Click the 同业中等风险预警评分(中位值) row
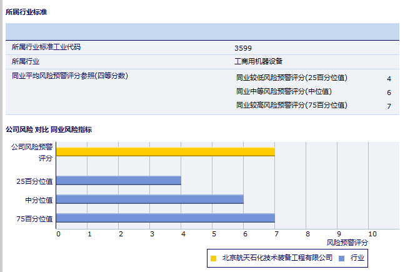Viewport: 405px width, 272px height. [284, 92]
